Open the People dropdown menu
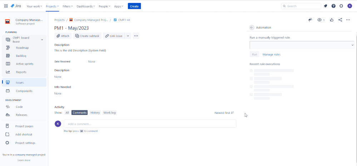Screen dimensions: 357x166 coord(104,6)
